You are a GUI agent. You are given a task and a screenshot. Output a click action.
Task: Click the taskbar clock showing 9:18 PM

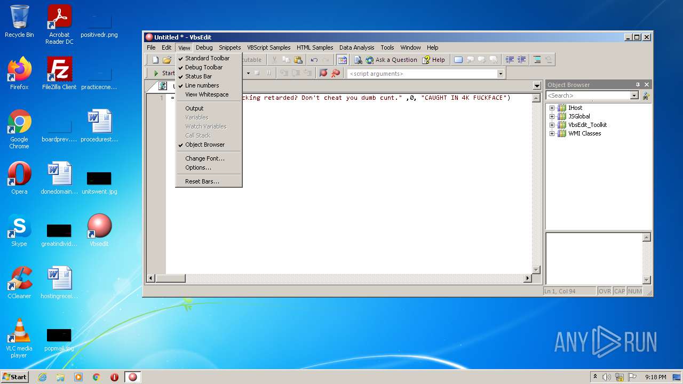click(x=655, y=377)
